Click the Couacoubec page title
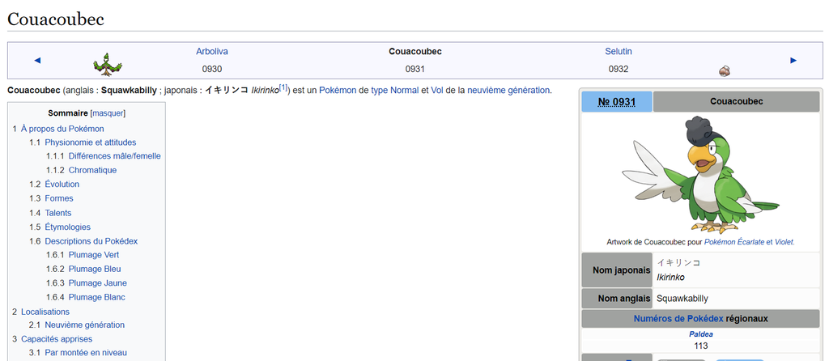Image resolution: width=829 pixels, height=361 pixels. [x=56, y=19]
